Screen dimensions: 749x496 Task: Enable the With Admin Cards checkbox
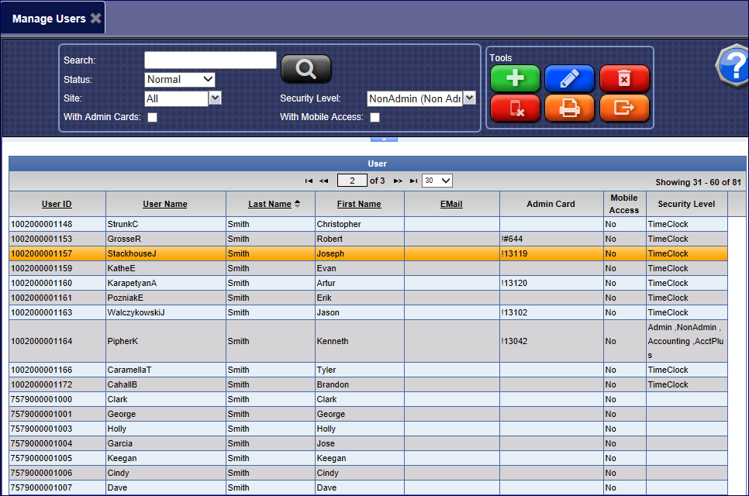153,118
